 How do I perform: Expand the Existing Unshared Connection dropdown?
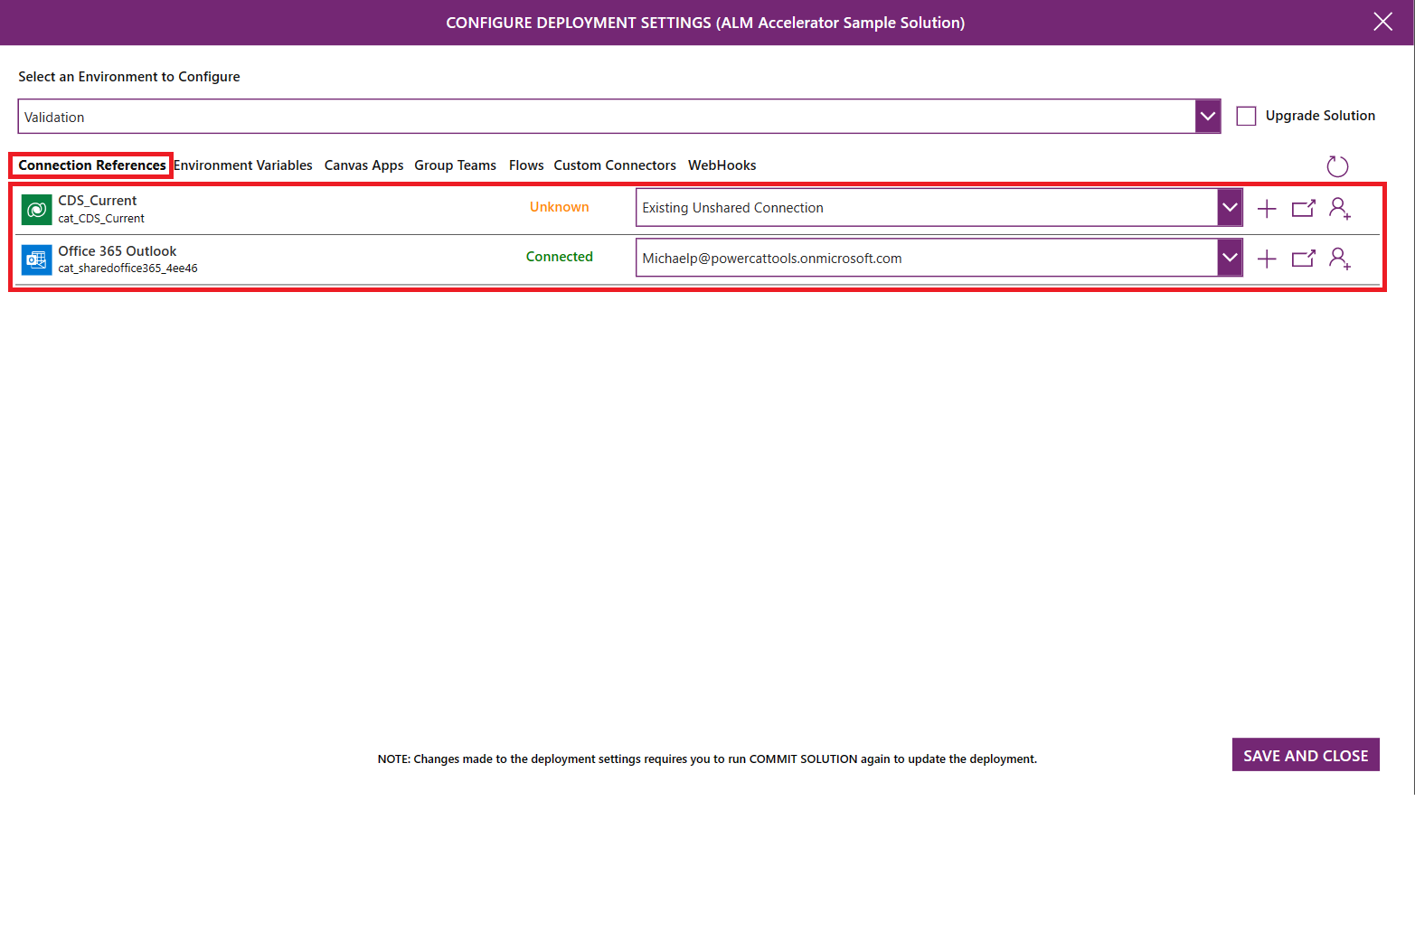[x=1229, y=207]
